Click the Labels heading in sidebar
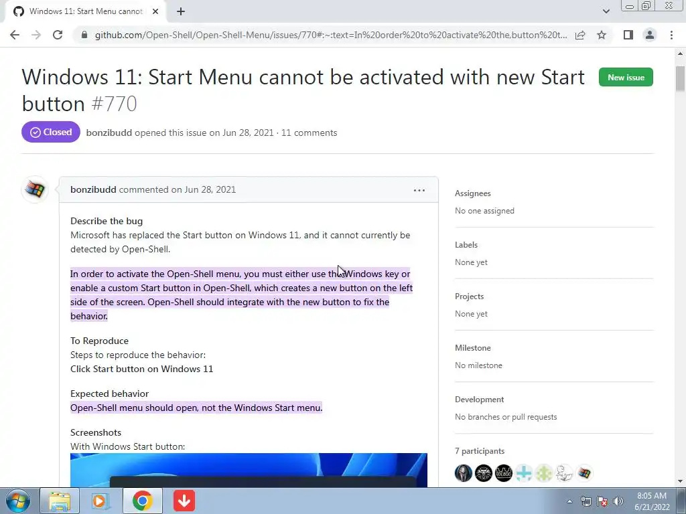Image resolution: width=686 pixels, height=514 pixels. pos(466,245)
